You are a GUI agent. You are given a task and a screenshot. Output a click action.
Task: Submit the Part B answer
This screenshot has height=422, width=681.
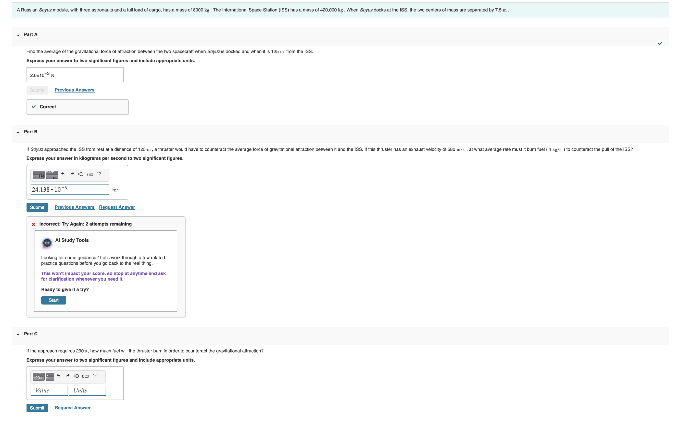click(x=37, y=207)
